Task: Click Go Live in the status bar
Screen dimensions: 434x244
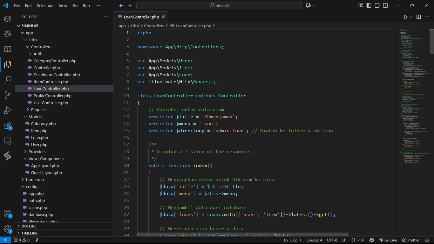Action: (388, 240)
